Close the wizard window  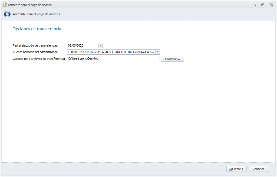click(271, 5)
